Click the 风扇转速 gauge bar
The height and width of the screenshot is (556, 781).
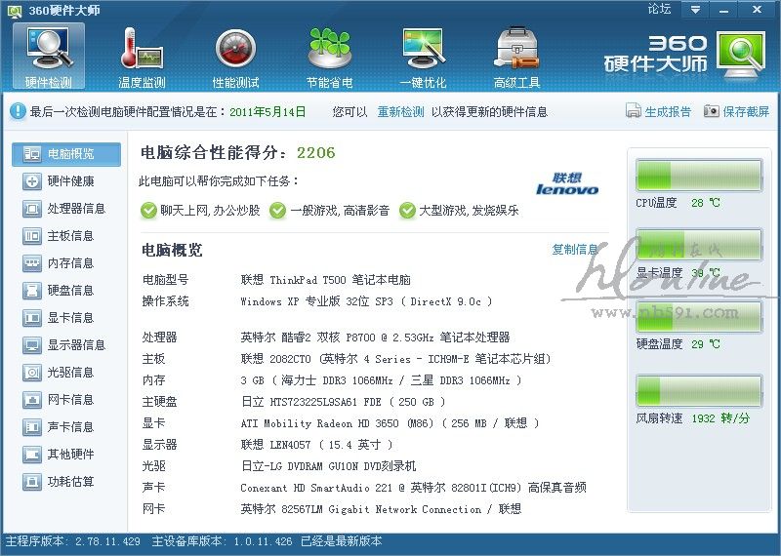click(x=699, y=391)
